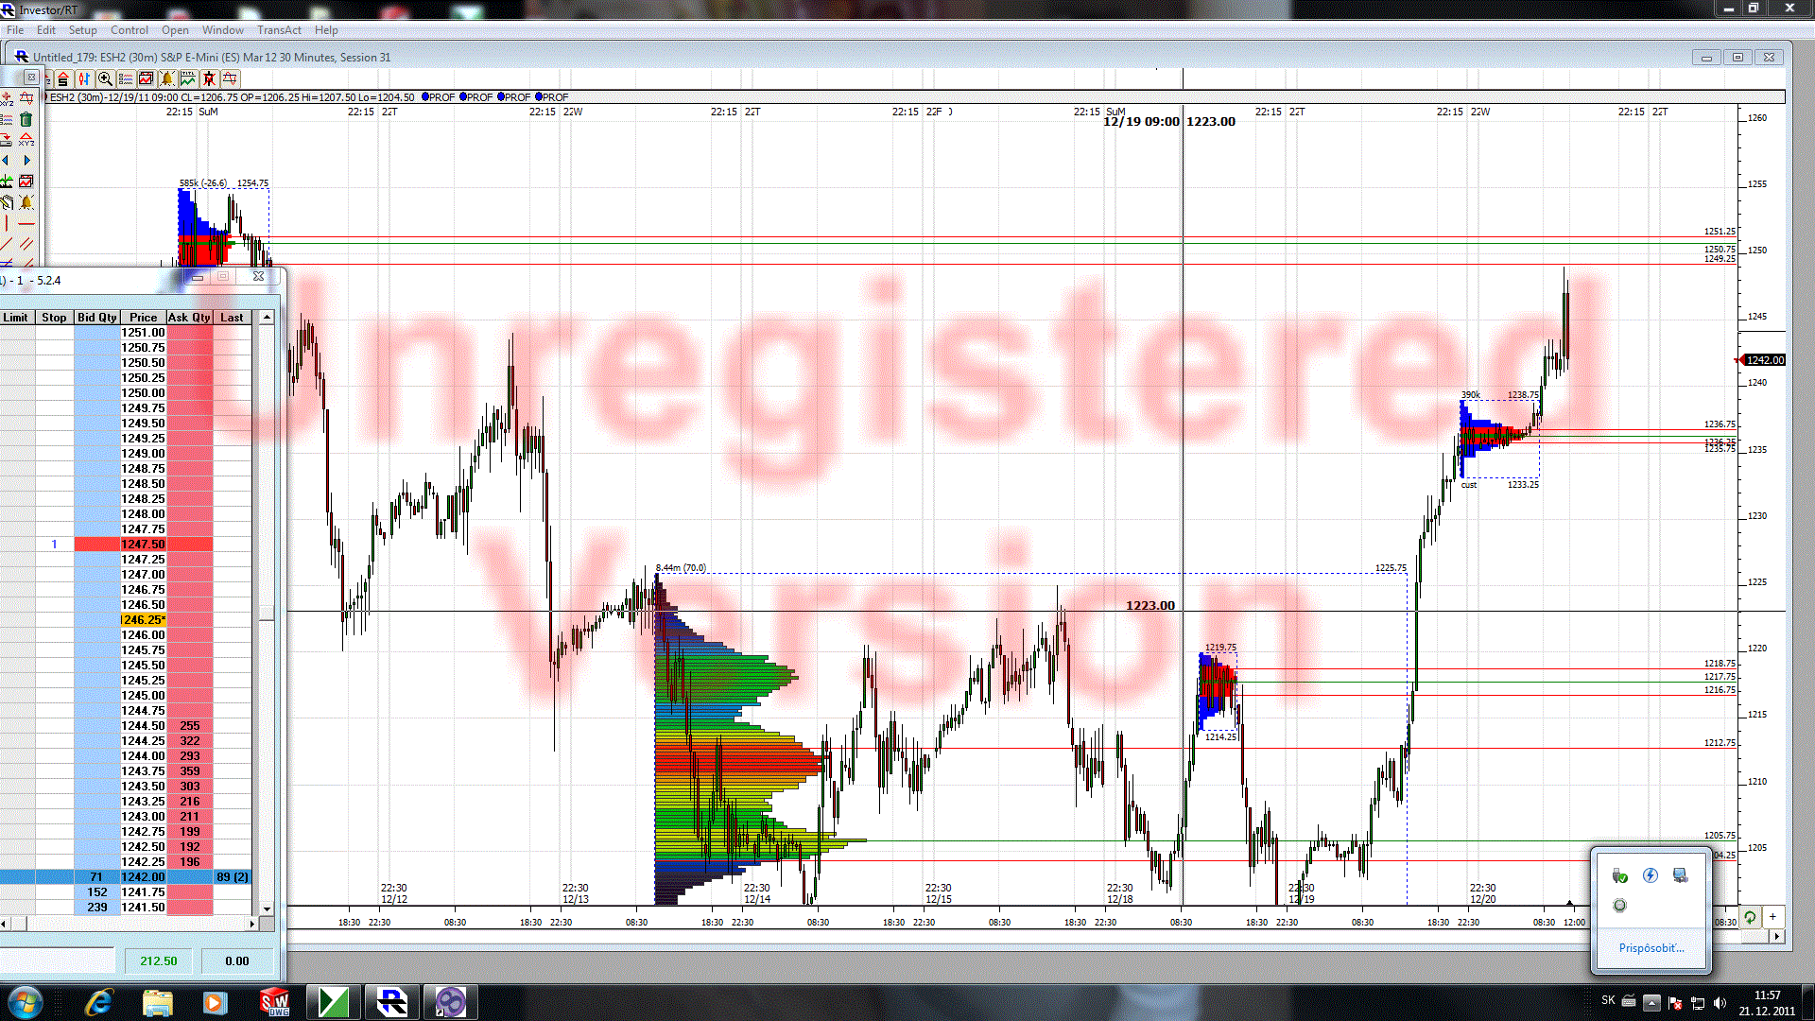Click the 1247.50 price row
Image resolution: width=1815 pixels, height=1021 pixels.
143,545
